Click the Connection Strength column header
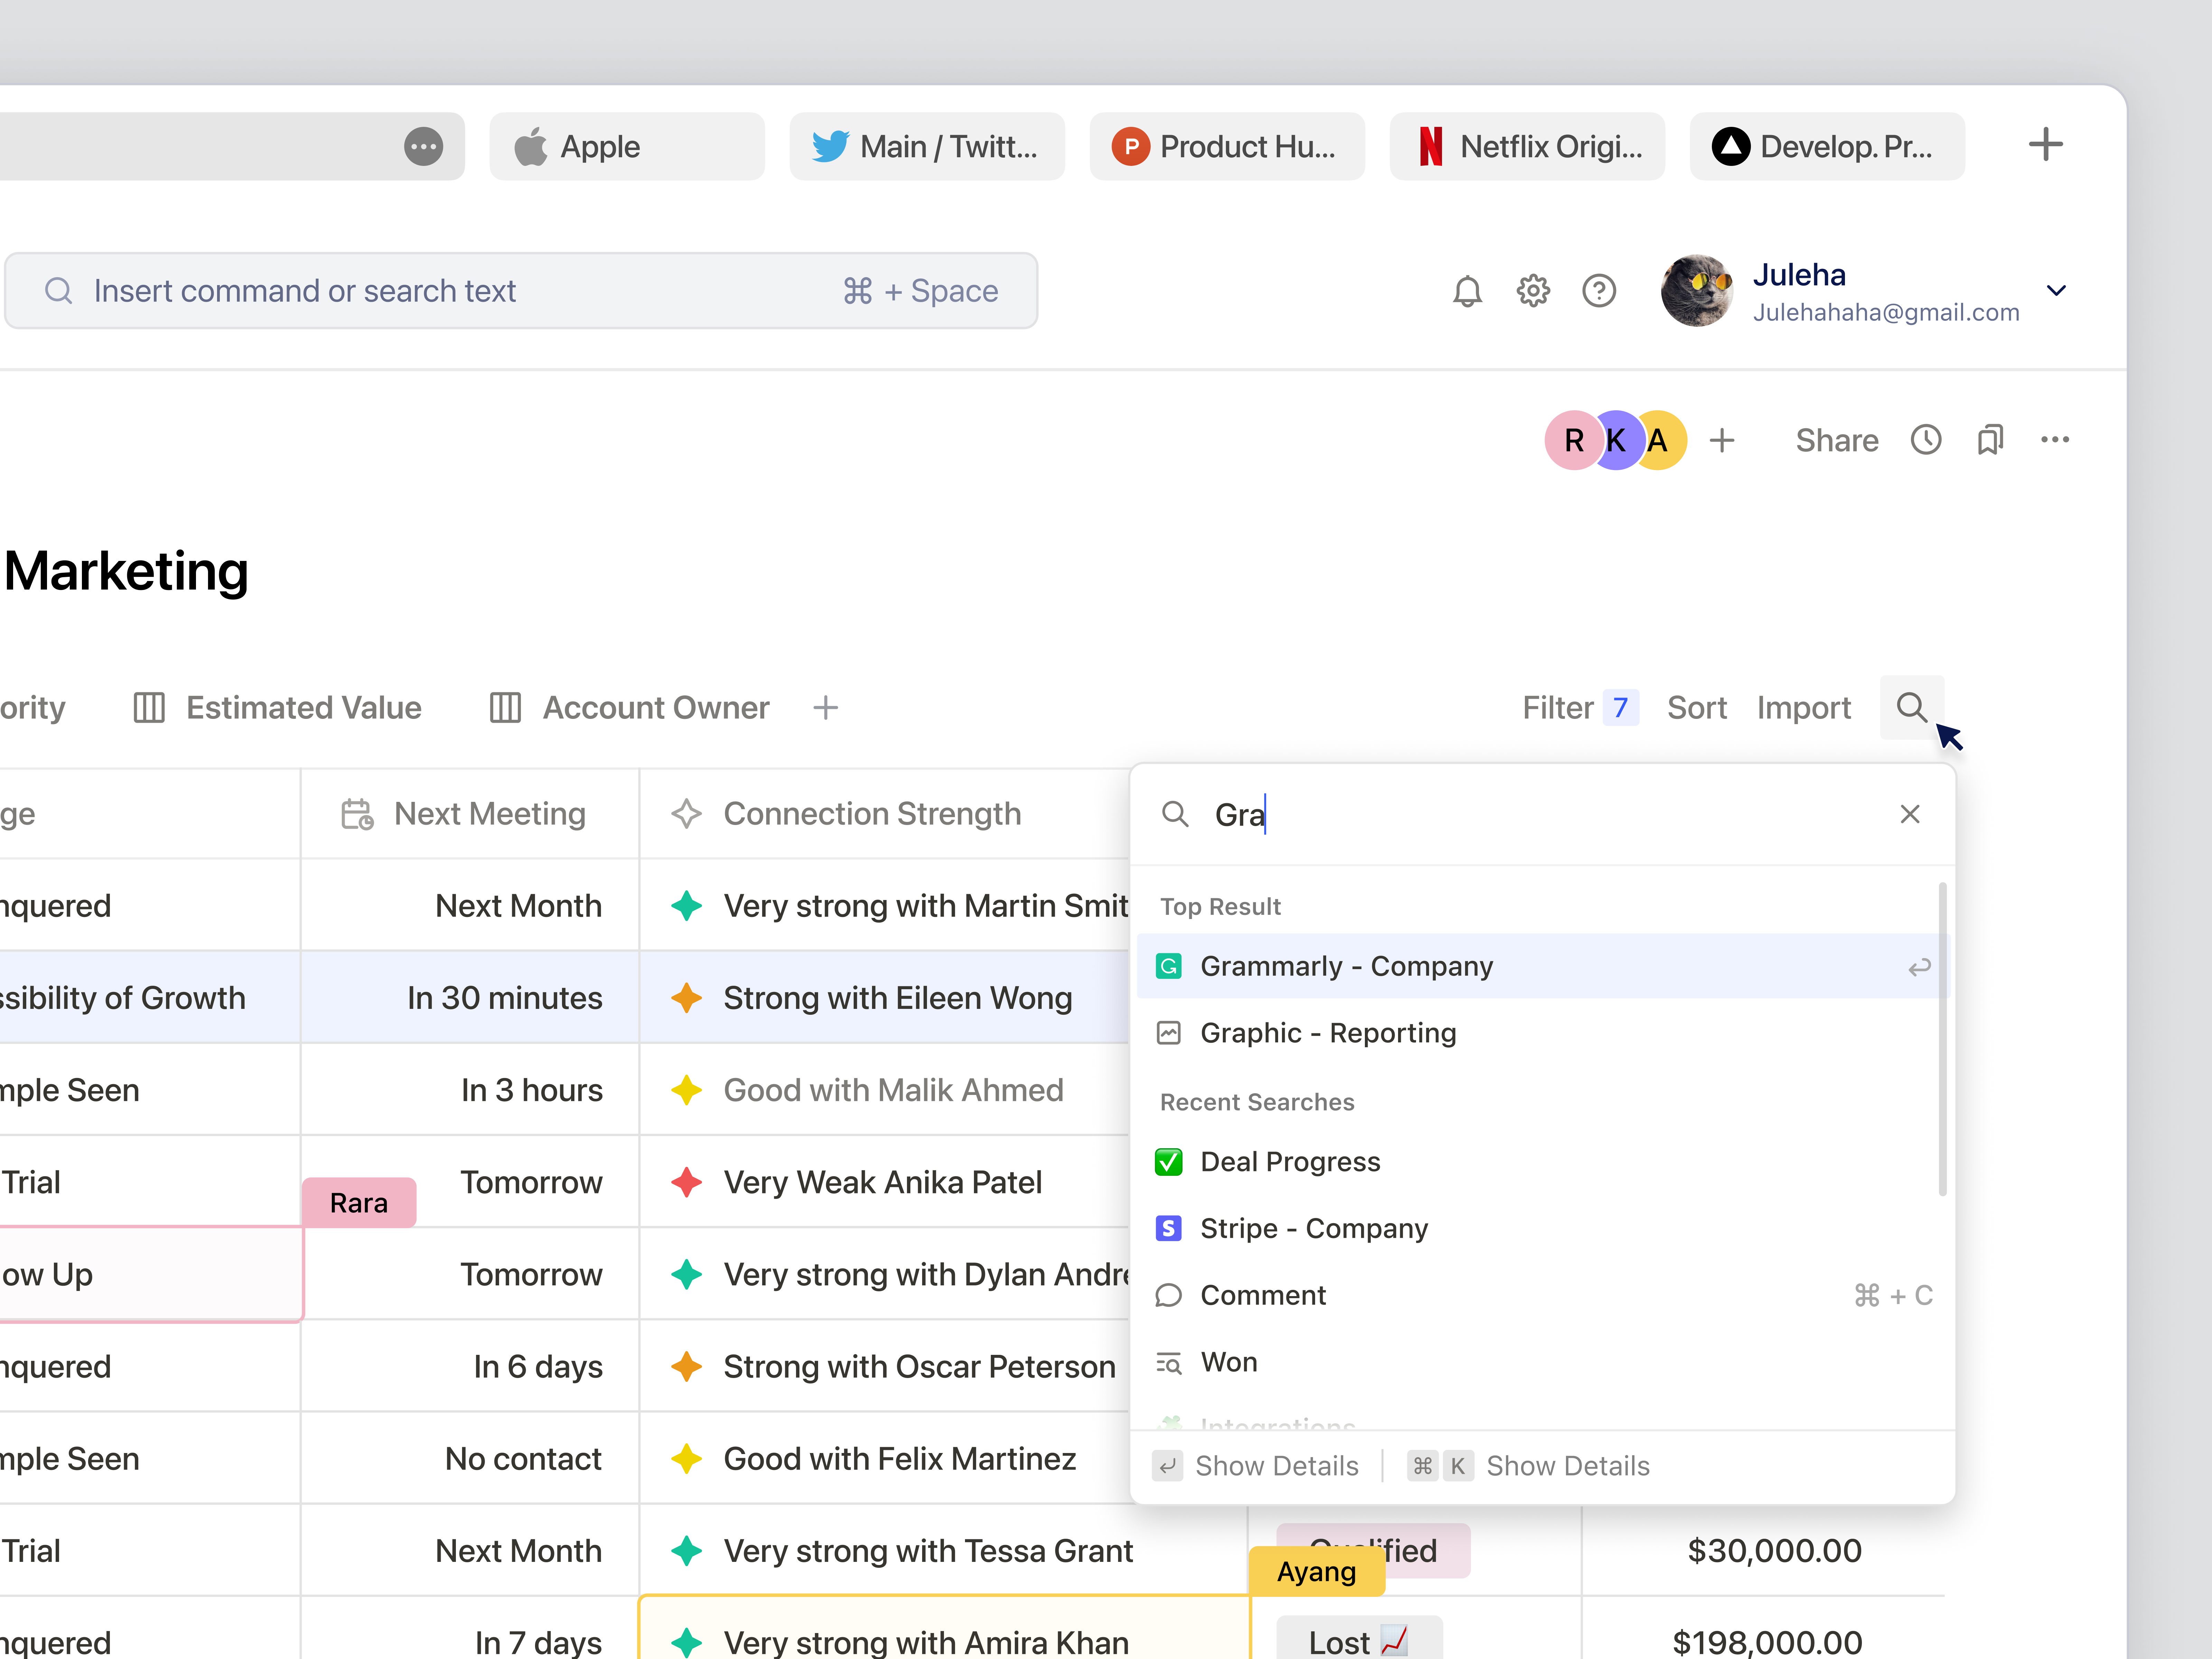Image resolution: width=2212 pixels, height=1659 pixels. click(884, 814)
